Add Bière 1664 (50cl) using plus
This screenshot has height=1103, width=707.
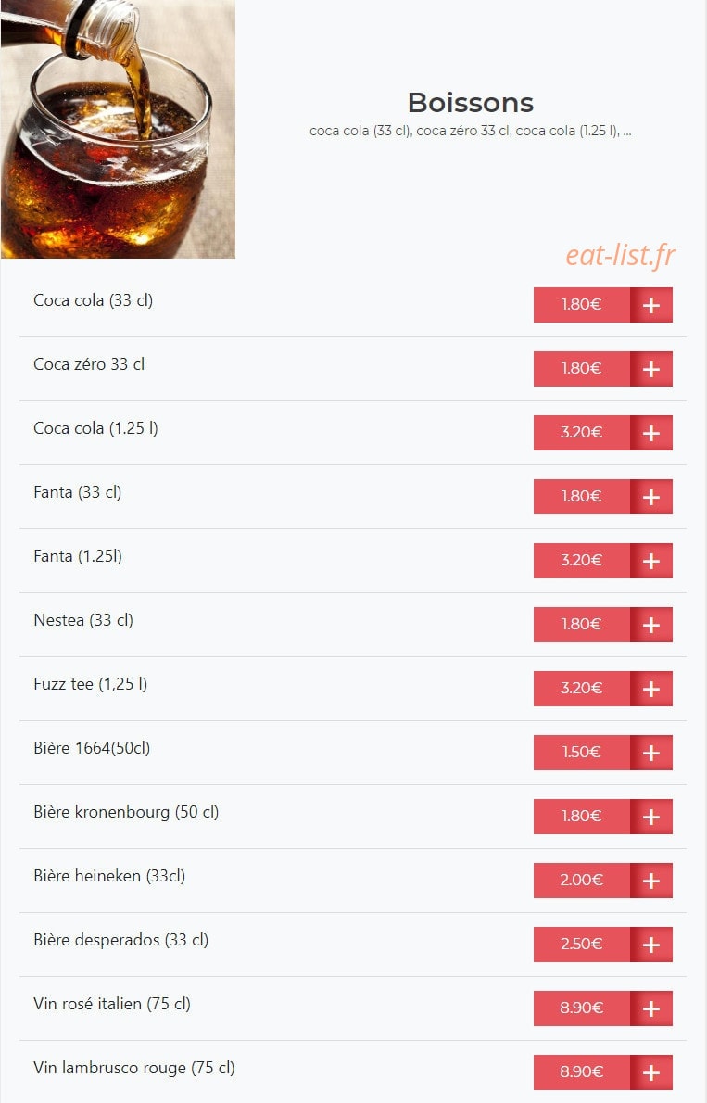click(x=650, y=753)
